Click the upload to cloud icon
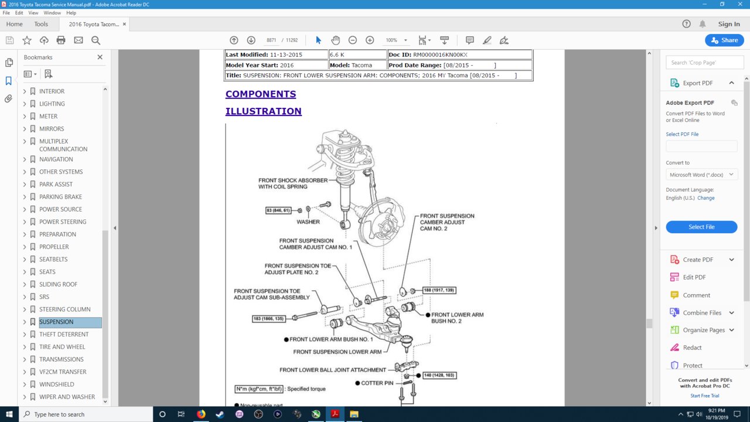This screenshot has height=422, width=750. click(44, 40)
